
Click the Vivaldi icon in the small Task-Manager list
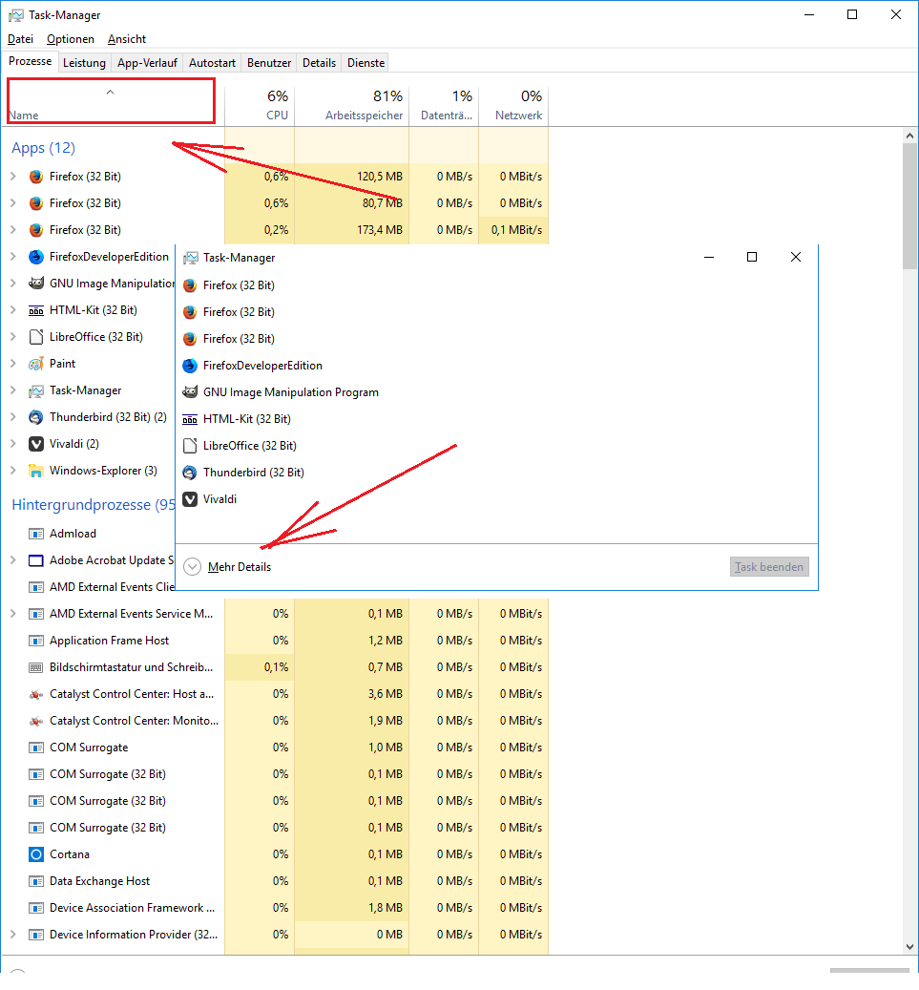click(x=189, y=498)
